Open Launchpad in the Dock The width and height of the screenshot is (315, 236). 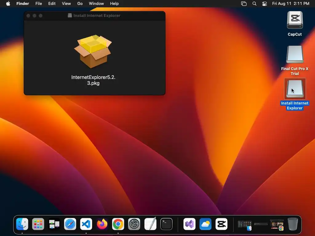[x=38, y=224]
